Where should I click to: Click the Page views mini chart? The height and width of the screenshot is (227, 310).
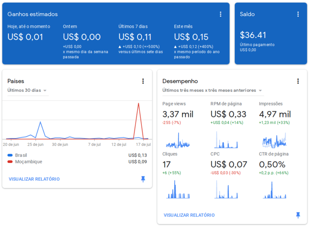coord(178,141)
